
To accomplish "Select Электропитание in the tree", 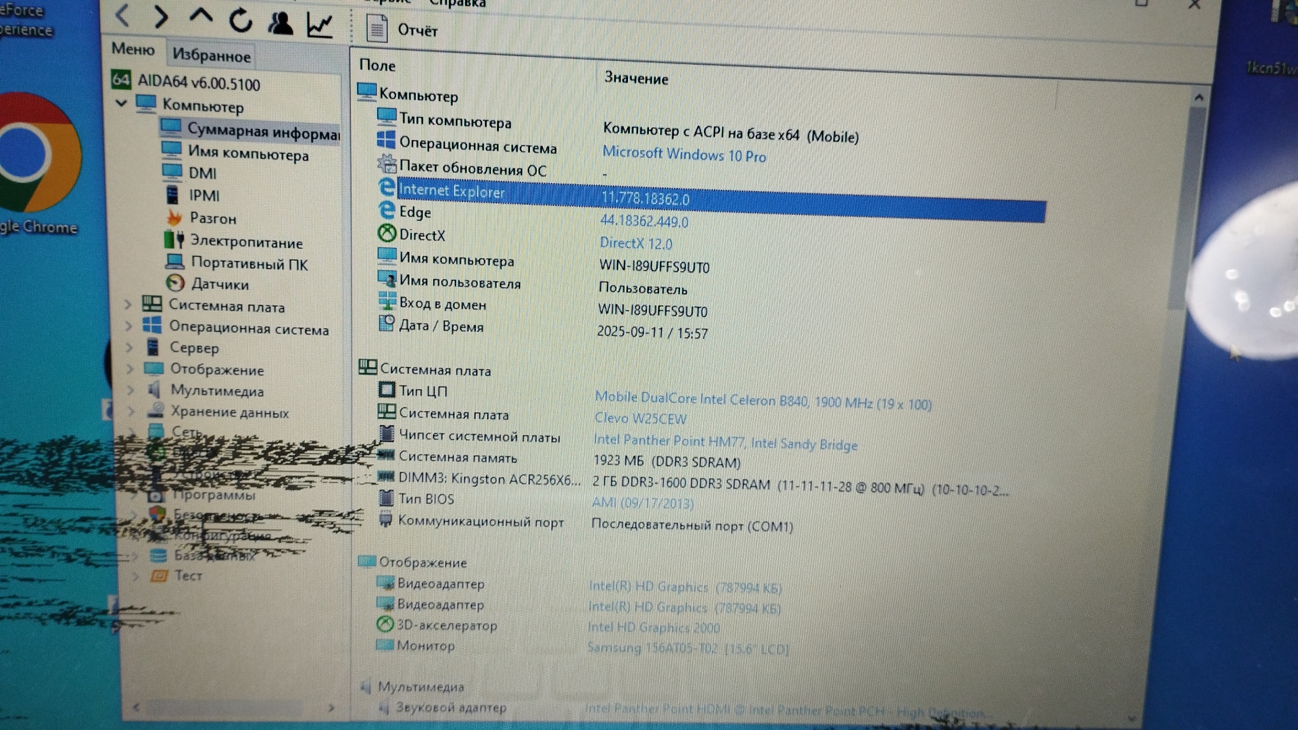I will point(245,242).
